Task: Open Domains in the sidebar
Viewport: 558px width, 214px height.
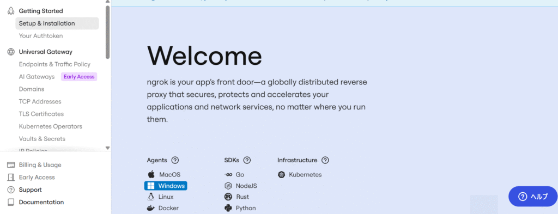Action: tap(32, 89)
